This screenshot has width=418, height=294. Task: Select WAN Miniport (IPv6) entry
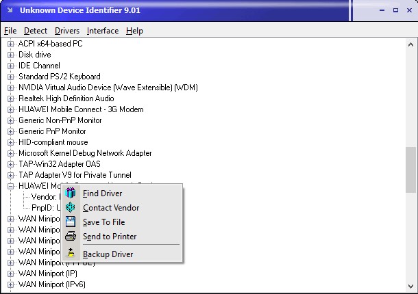tap(52, 284)
